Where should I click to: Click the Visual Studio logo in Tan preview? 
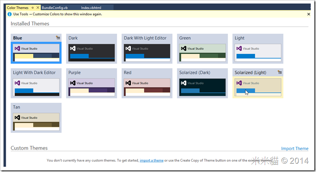pos(17,118)
